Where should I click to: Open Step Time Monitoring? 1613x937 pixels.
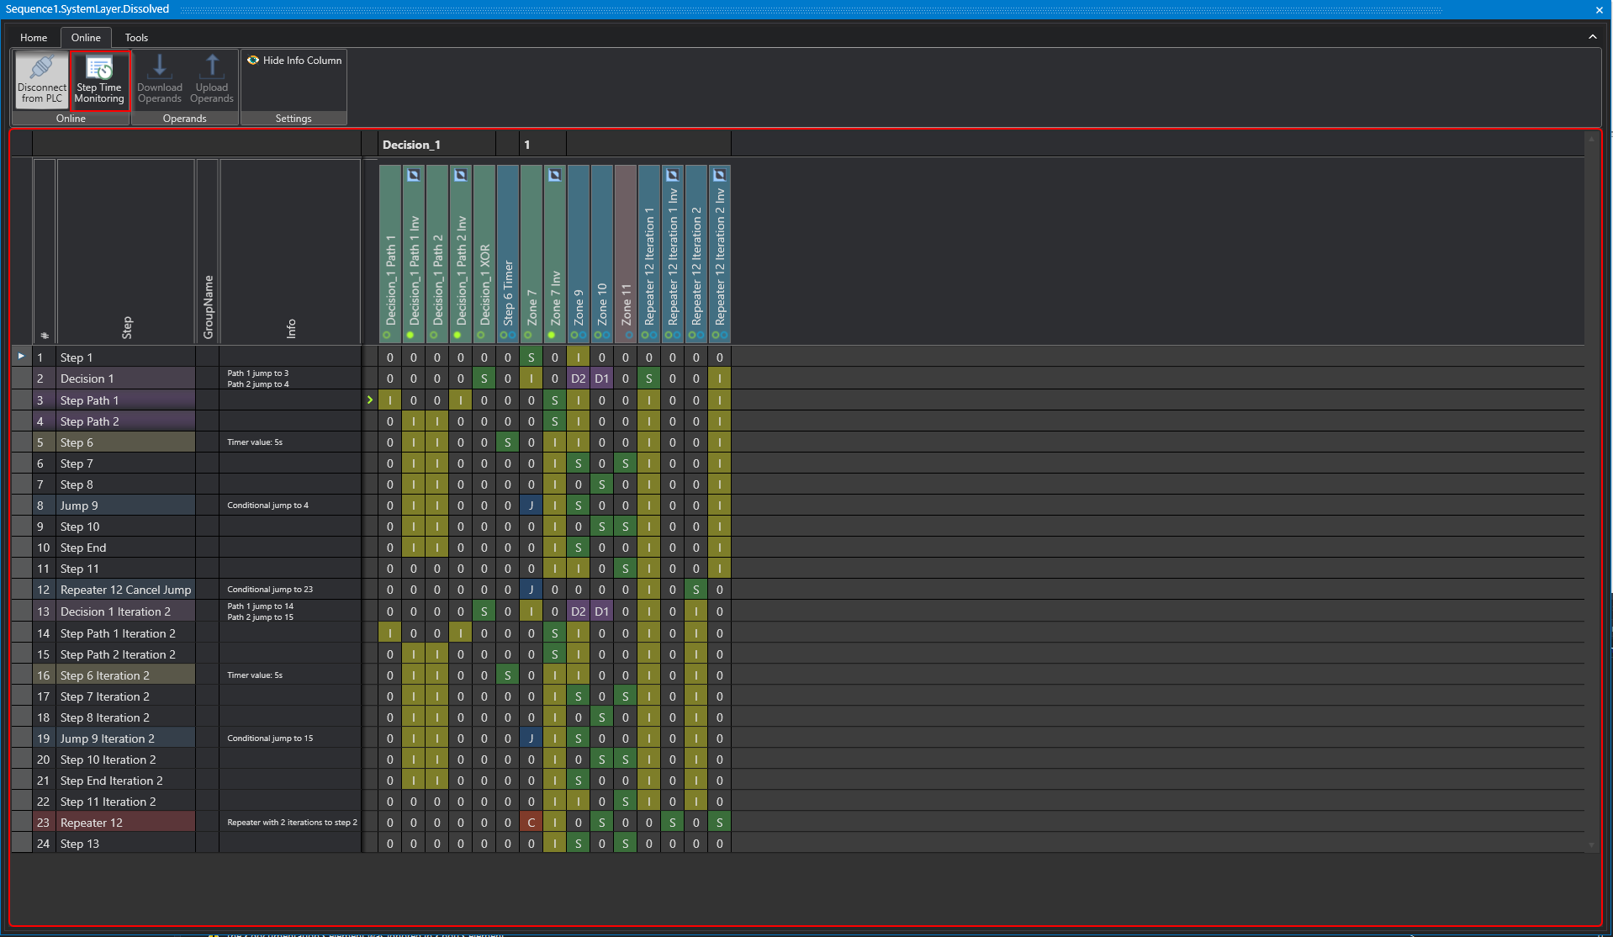(99, 80)
